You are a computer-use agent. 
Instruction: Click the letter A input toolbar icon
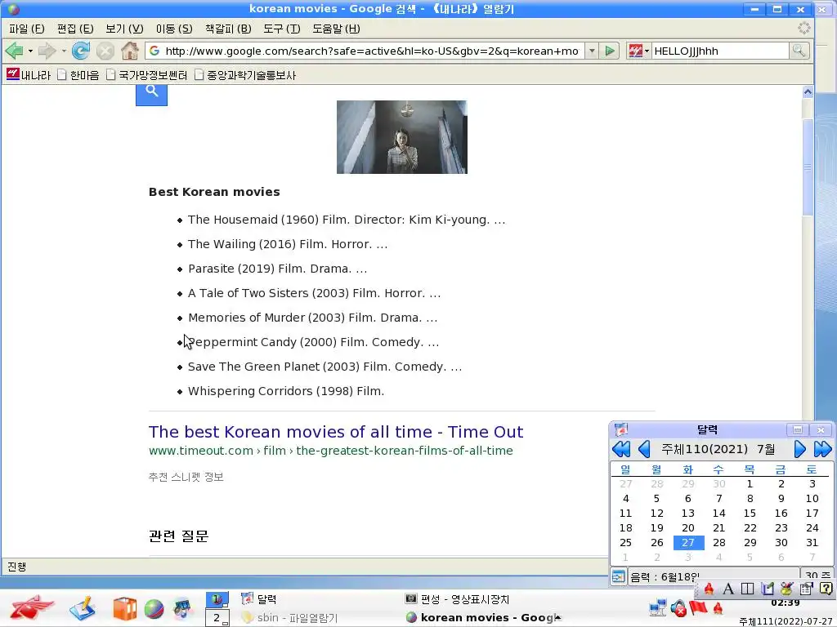point(727,589)
